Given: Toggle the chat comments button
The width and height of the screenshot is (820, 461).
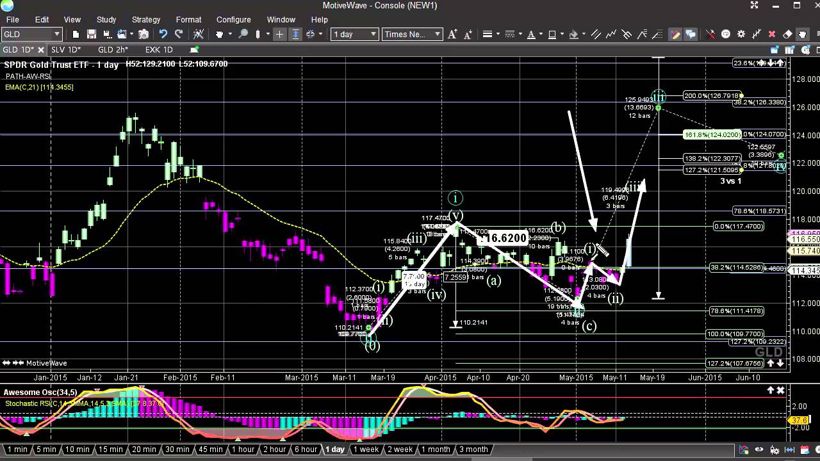Looking at the screenshot, I should (691, 34).
